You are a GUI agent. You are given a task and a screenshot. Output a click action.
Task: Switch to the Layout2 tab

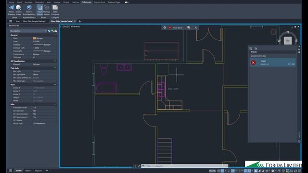pyautogui.click(x=38, y=171)
